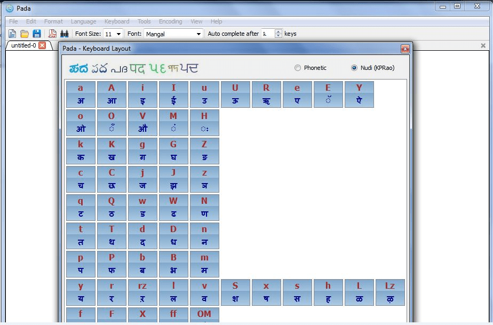The image size is (493, 325).
Task: Open search using the binoculars icon
Action: pyautogui.click(x=65, y=33)
